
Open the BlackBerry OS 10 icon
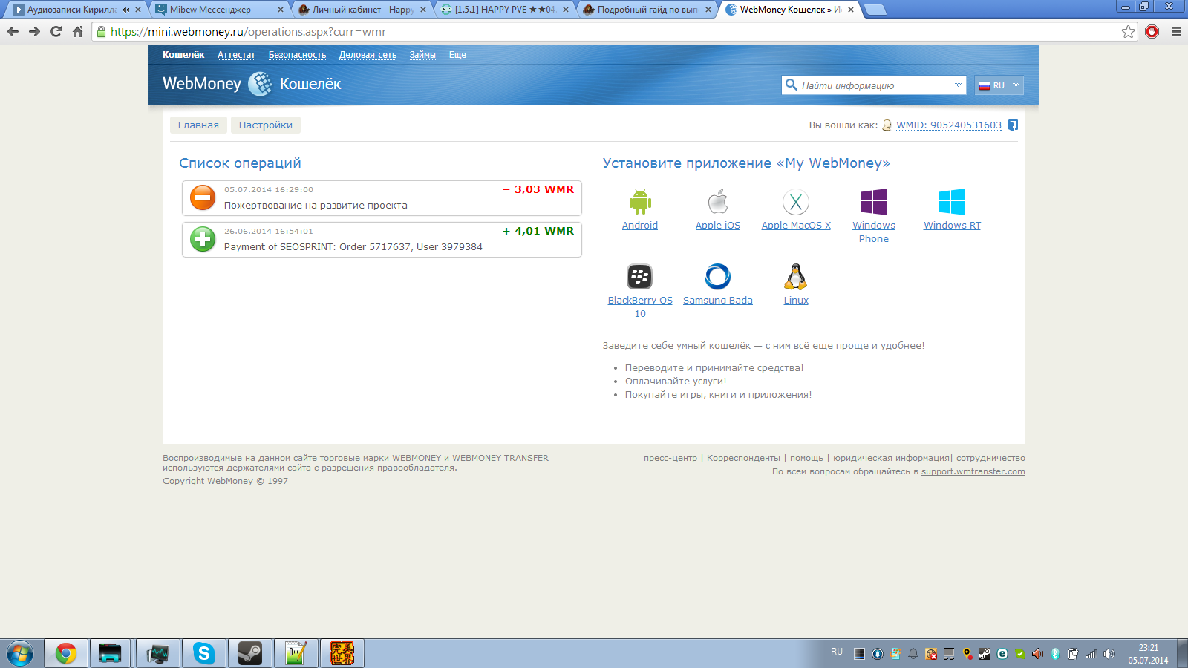[x=640, y=277]
